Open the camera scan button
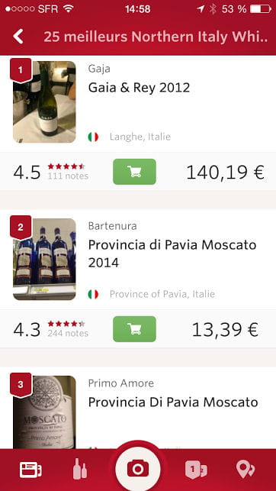Viewport: 276px width, 491px height. coord(138,469)
